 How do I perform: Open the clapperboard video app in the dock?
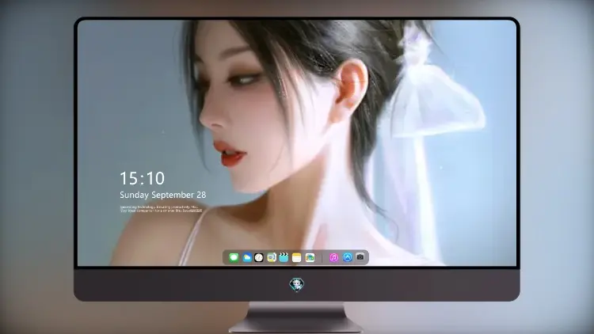(284, 257)
